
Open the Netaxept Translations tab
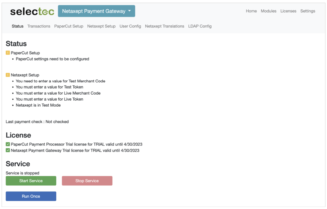pos(165,26)
